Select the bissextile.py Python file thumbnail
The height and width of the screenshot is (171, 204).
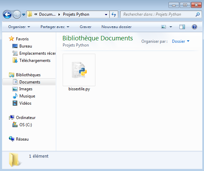click(x=79, y=70)
